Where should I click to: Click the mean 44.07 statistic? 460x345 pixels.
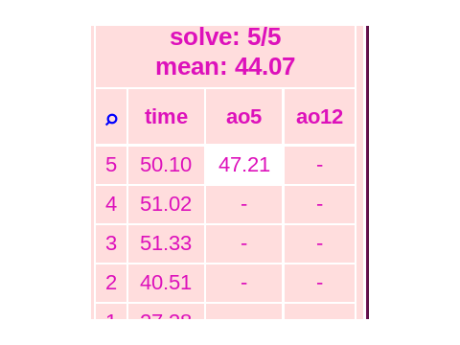(x=225, y=66)
